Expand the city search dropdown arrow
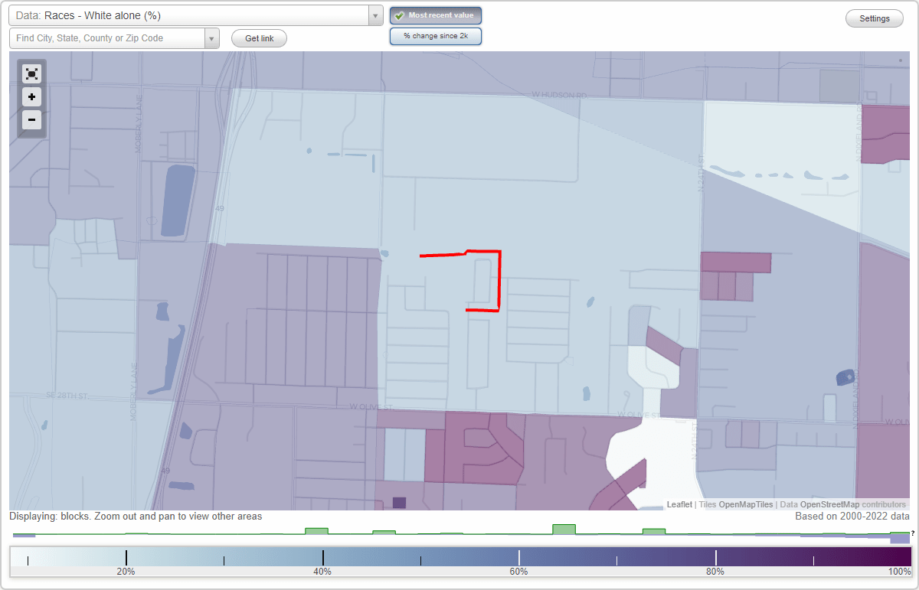 click(212, 38)
